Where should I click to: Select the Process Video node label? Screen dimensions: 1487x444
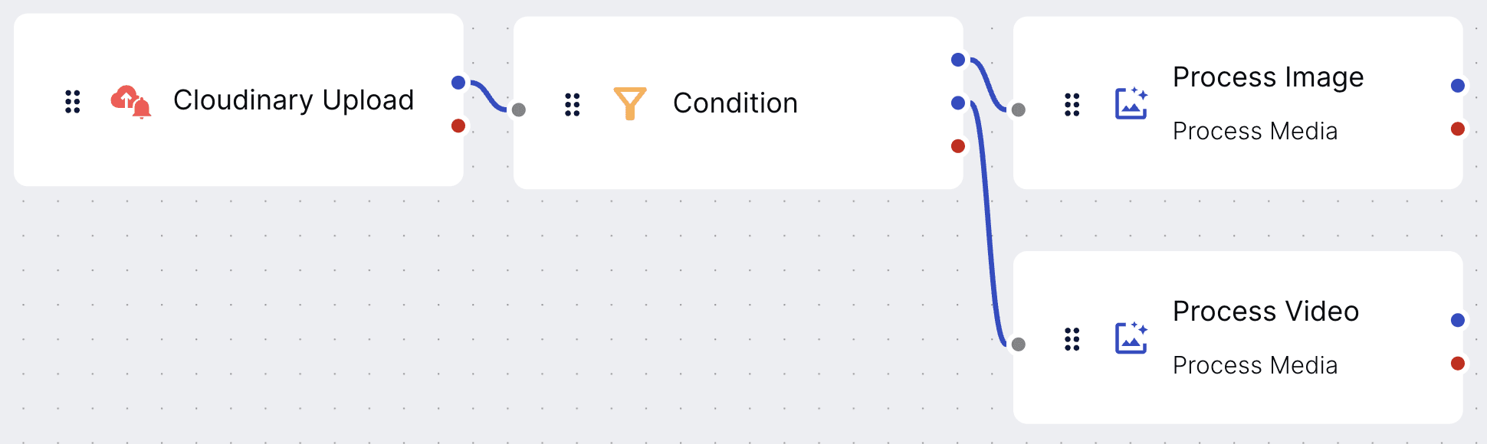click(1265, 312)
